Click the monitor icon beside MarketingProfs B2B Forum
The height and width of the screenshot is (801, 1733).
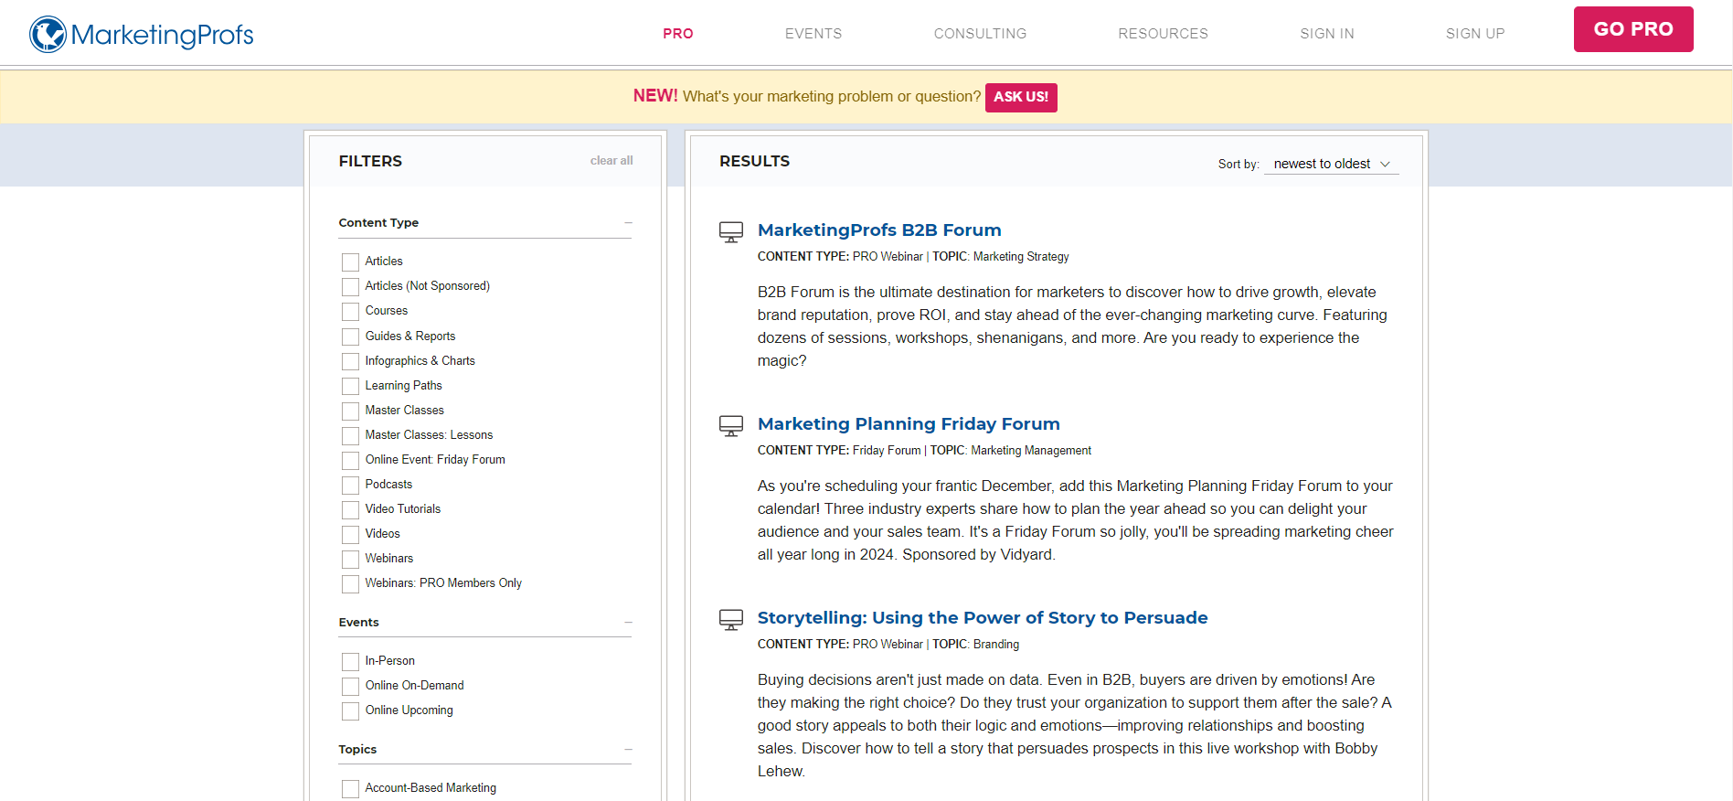click(731, 232)
